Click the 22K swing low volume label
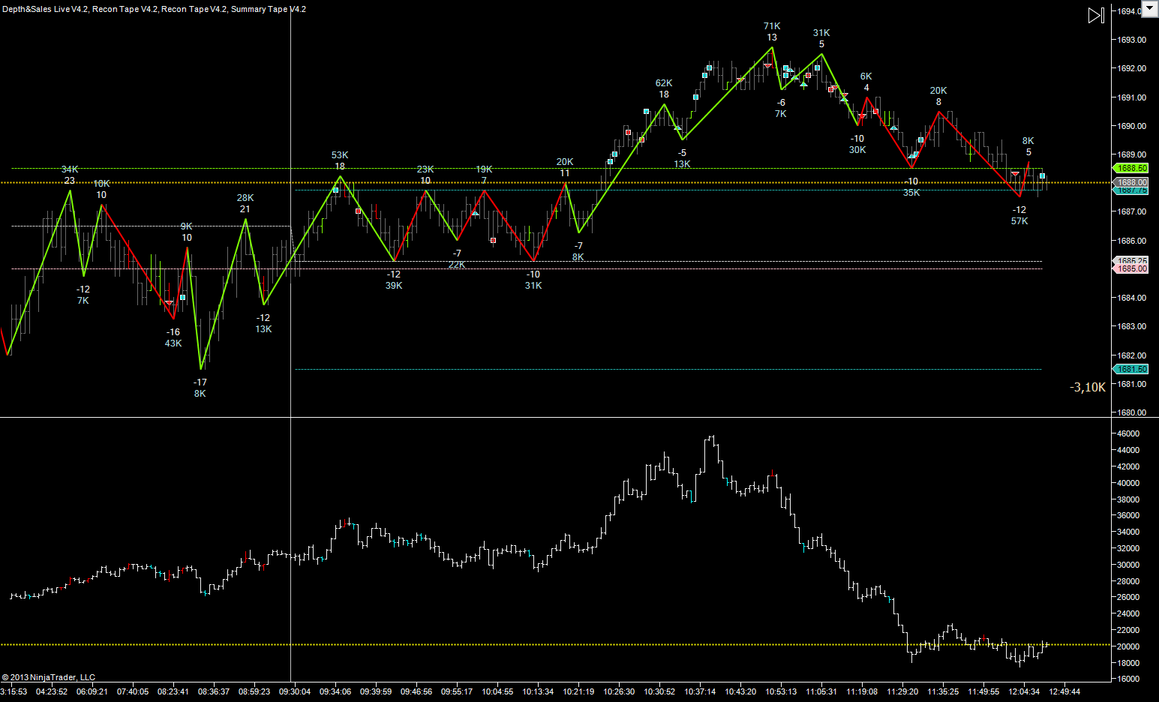The image size is (1159, 702). [457, 265]
